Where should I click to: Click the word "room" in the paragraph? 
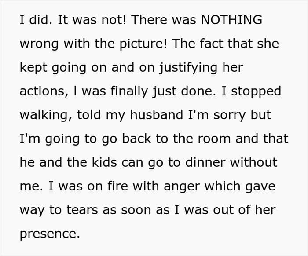pyautogui.click(x=214, y=139)
